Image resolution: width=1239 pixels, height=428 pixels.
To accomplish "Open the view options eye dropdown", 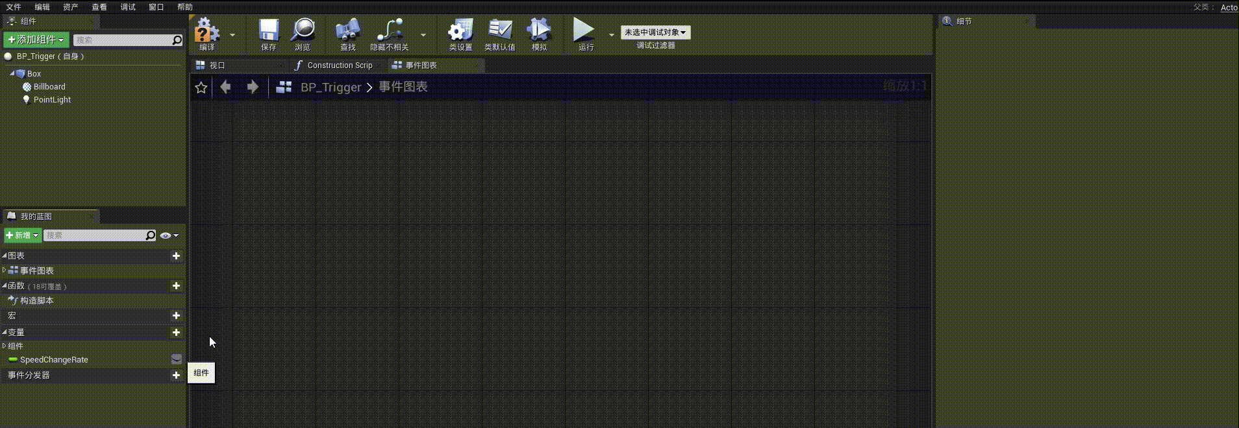I will pyautogui.click(x=169, y=235).
